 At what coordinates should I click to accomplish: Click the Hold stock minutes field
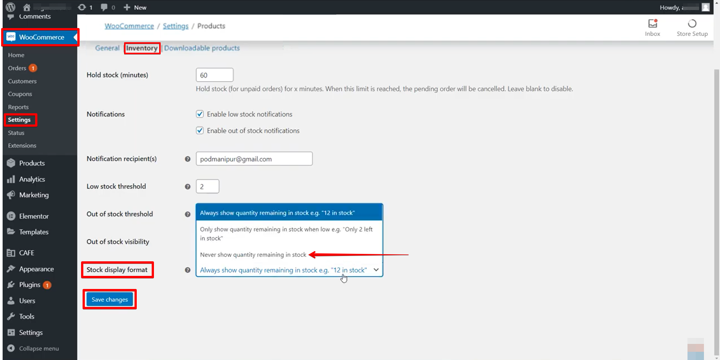pos(214,75)
